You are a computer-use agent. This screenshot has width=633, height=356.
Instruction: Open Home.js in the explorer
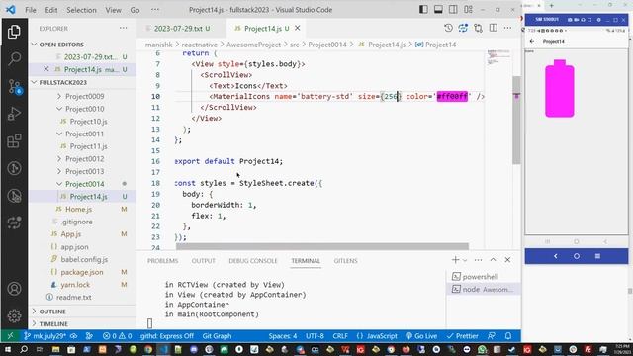78,209
